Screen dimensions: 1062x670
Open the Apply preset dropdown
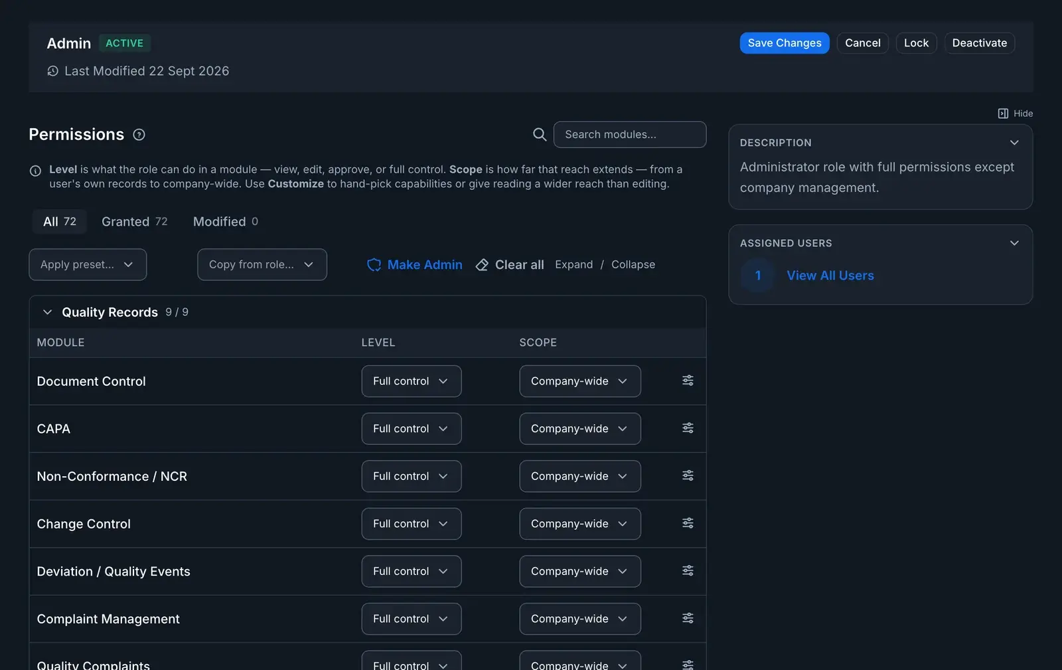[x=88, y=264]
